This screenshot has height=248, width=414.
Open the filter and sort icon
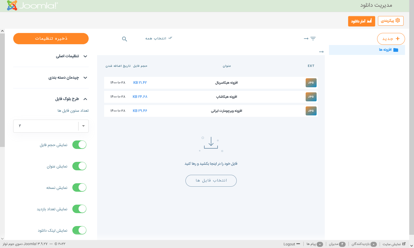[310, 39]
